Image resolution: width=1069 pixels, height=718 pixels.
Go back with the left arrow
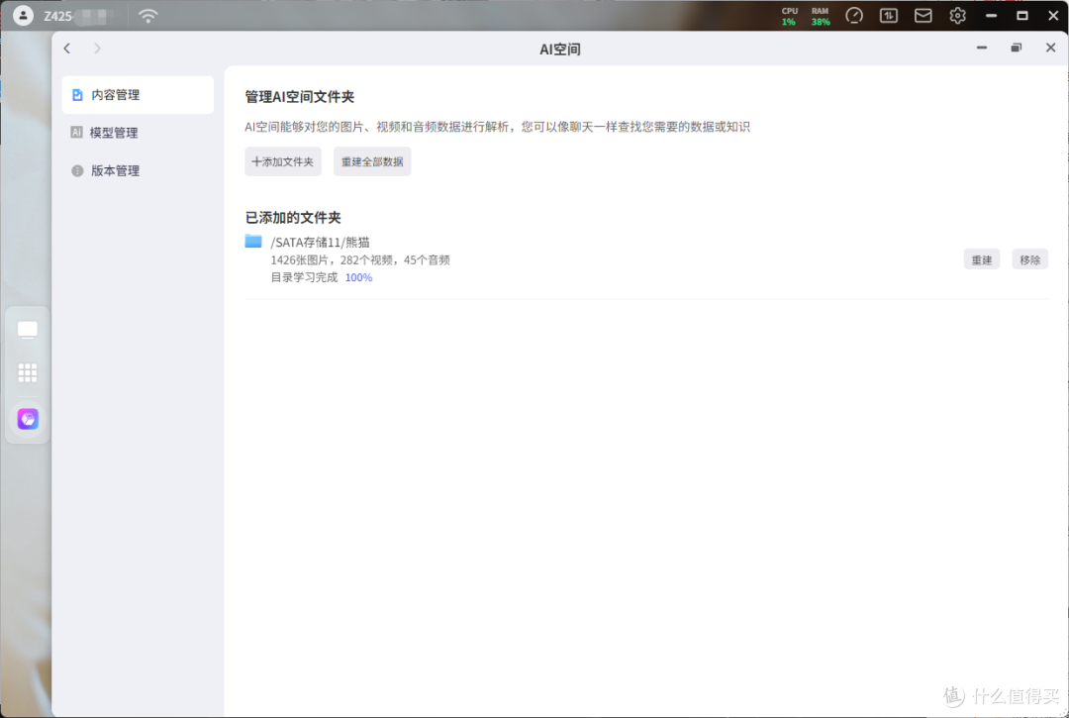67,49
